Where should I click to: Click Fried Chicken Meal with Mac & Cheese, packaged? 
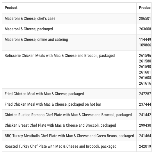[x=44, y=94]
